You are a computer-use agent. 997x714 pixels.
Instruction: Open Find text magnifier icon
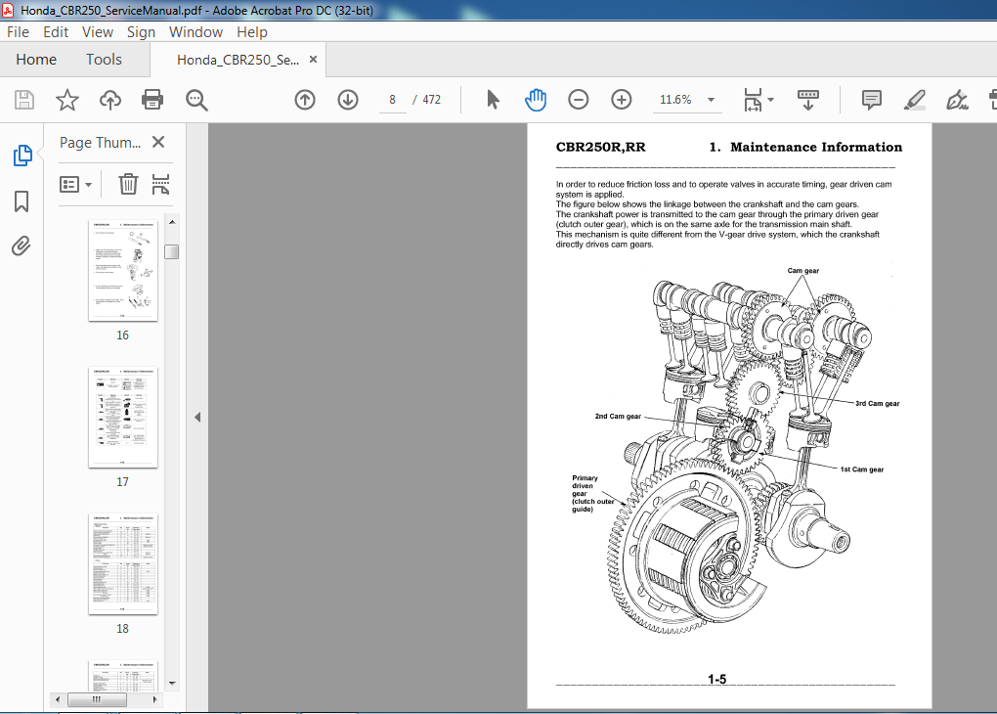pyautogui.click(x=196, y=100)
